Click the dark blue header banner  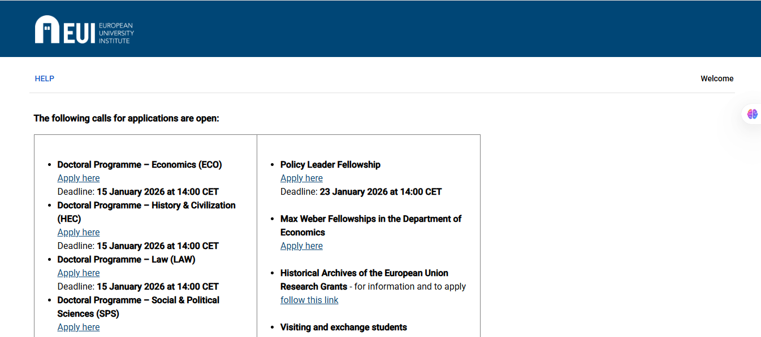tap(380, 28)
